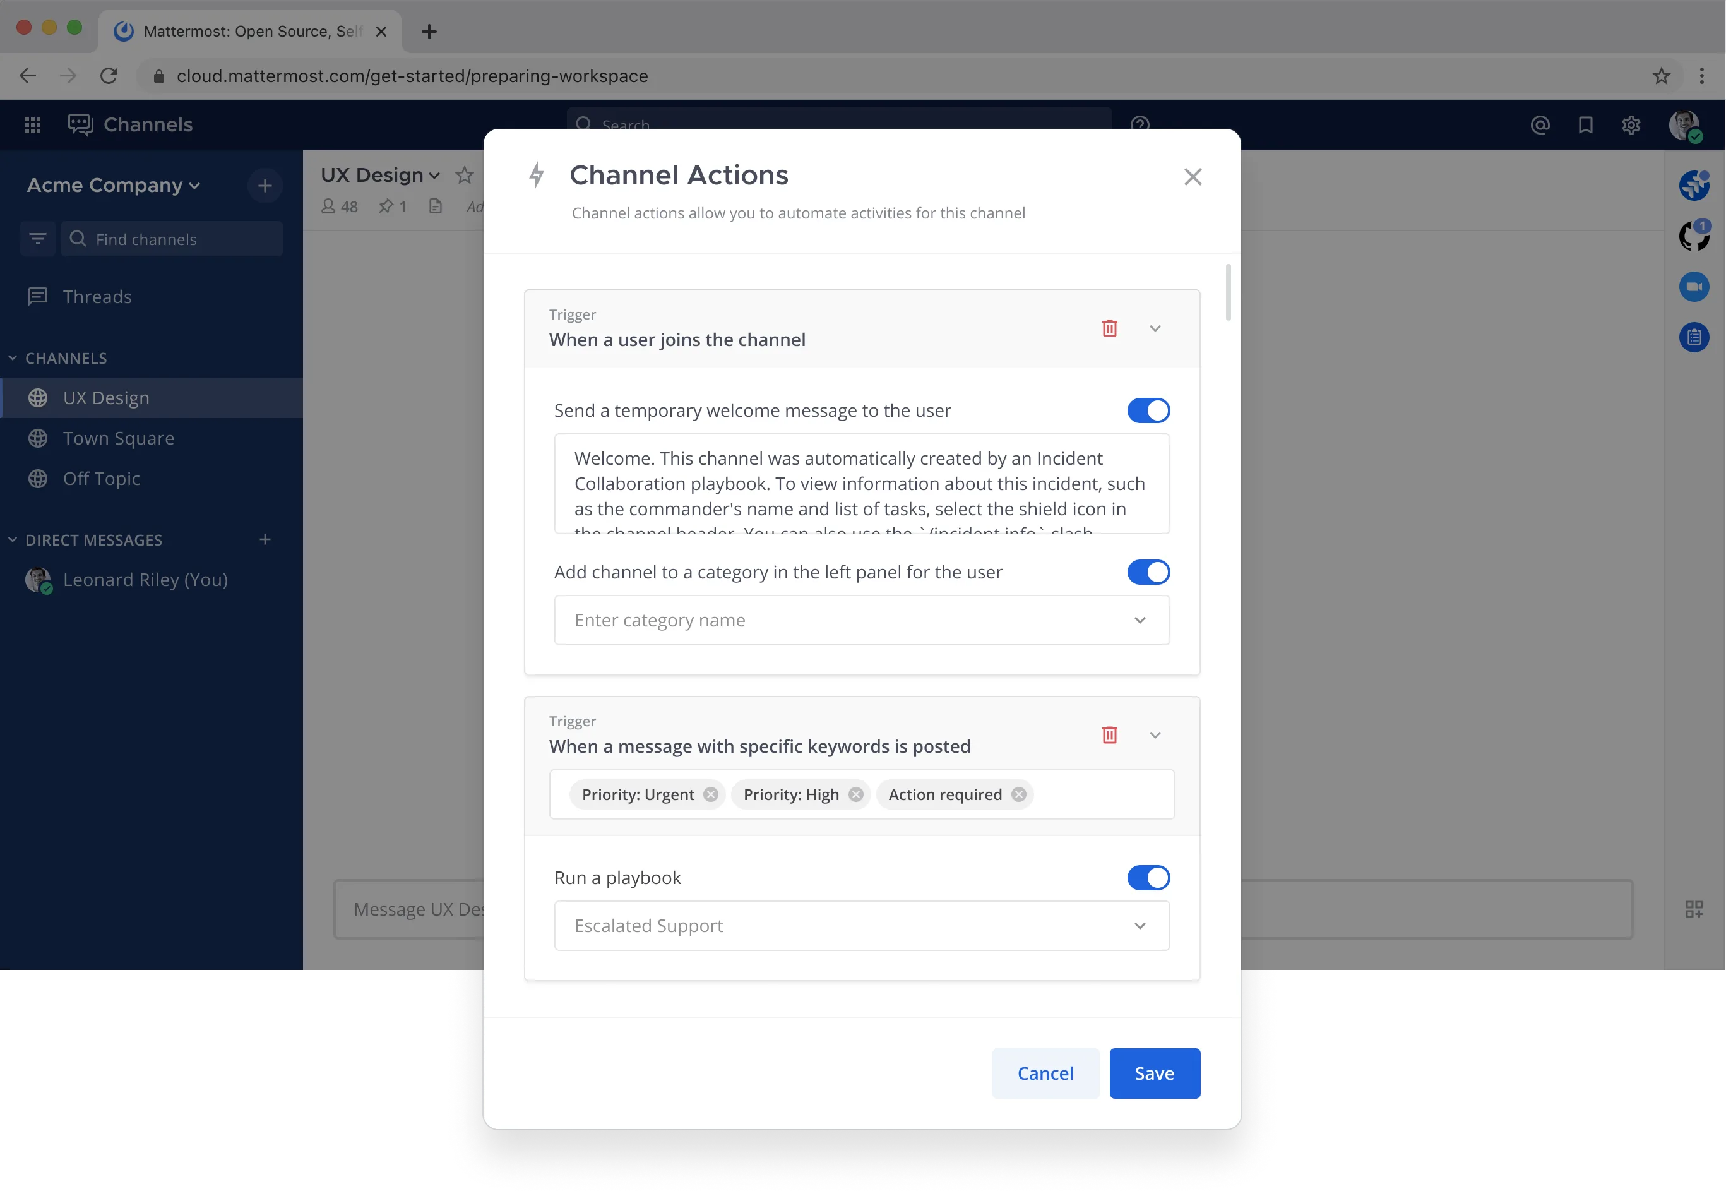The height and width of the screenshot is (1196, 1726).
Task: Open saved posts bookmark icon
Action: (1585, 124)
